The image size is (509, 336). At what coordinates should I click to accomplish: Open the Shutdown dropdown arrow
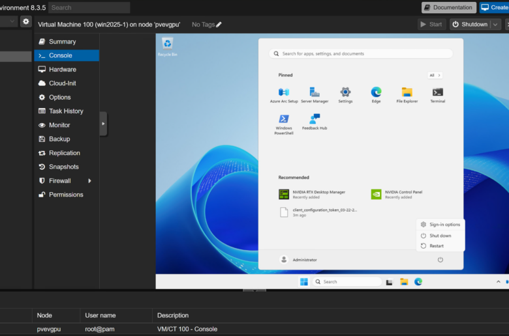click(495, 24)
